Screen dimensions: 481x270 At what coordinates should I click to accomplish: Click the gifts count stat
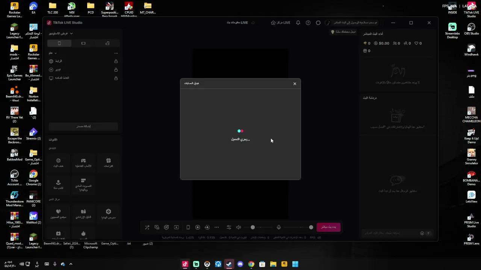tap(367, 51)
